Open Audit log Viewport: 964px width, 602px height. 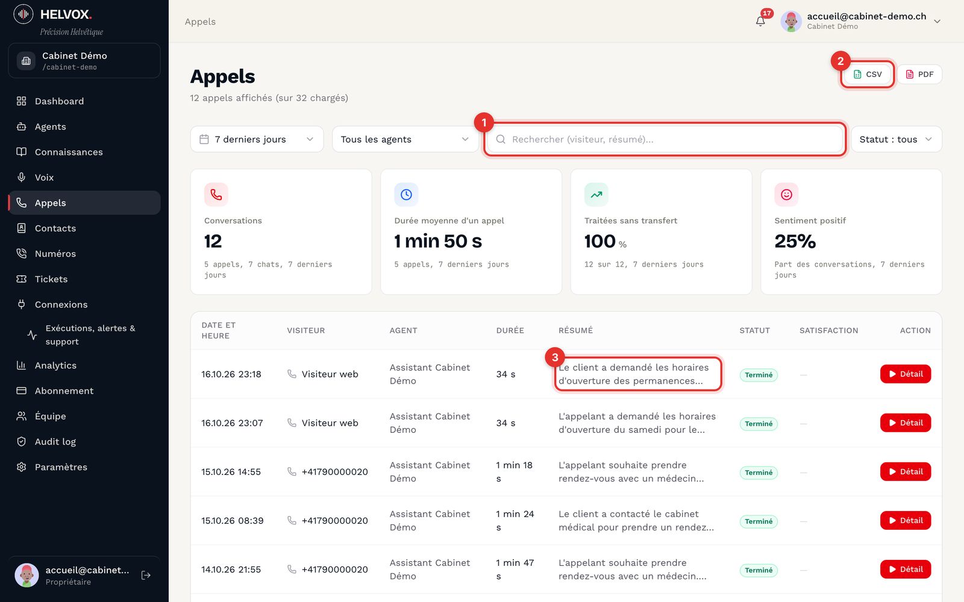(84, 441)
